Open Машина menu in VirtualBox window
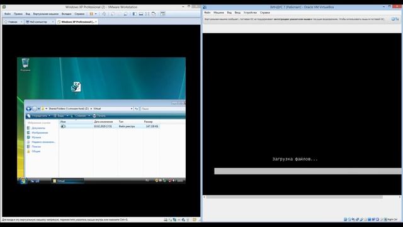This screenshot has width=403, height=227. coord(219,13)
